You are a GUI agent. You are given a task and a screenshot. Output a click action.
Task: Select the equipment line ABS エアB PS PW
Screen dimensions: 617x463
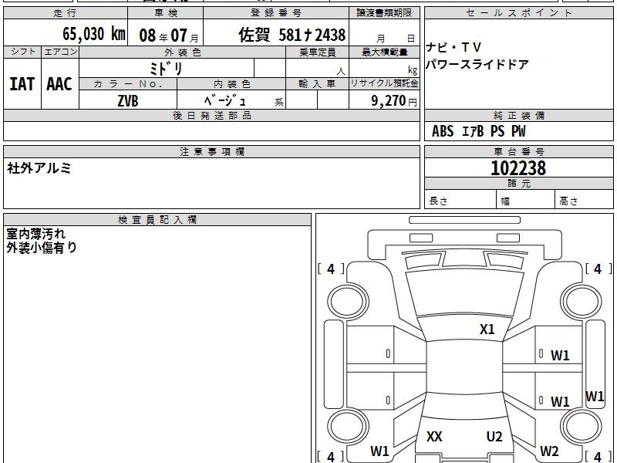(478, 131)
